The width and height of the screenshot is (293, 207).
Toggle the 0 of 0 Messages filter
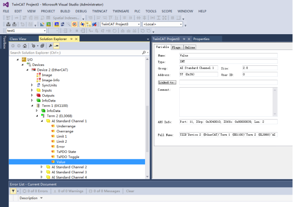tap(104, 191)
